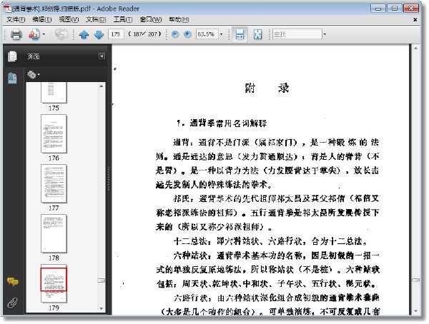Select the page thumbnails panel icon

[12, 56]
